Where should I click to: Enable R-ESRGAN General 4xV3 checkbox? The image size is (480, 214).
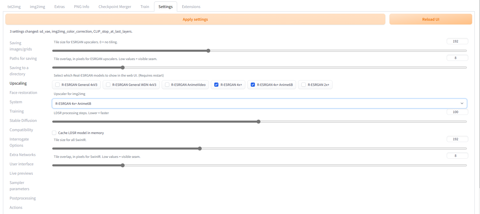pyautogui.click(x=57, y=85)
